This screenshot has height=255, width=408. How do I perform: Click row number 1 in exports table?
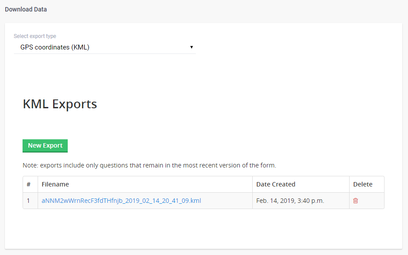[x=29, y=201]
